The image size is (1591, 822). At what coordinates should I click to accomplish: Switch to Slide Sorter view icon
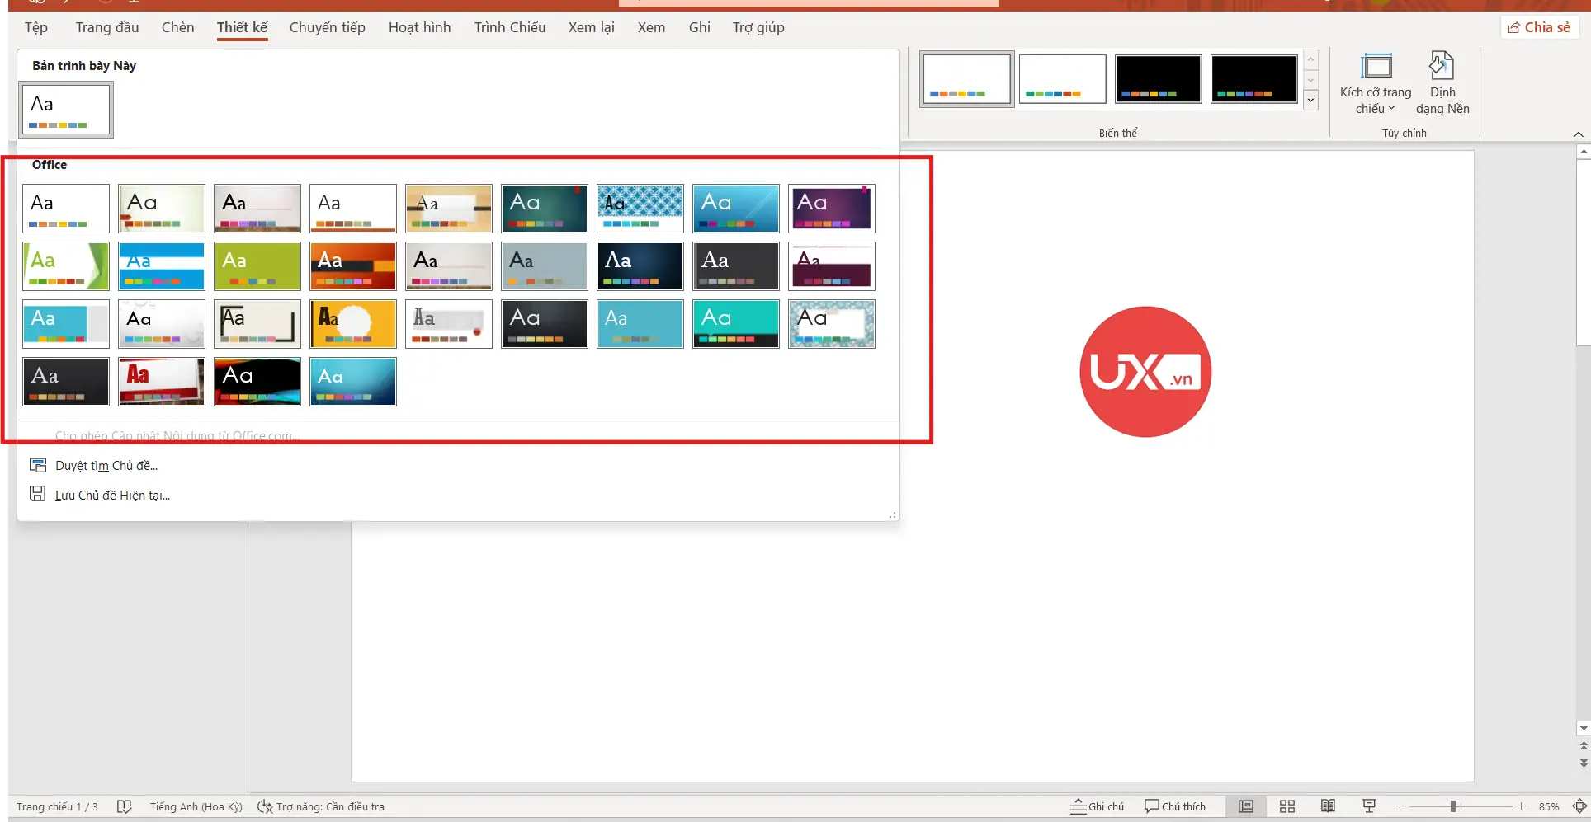point(1286,806)
